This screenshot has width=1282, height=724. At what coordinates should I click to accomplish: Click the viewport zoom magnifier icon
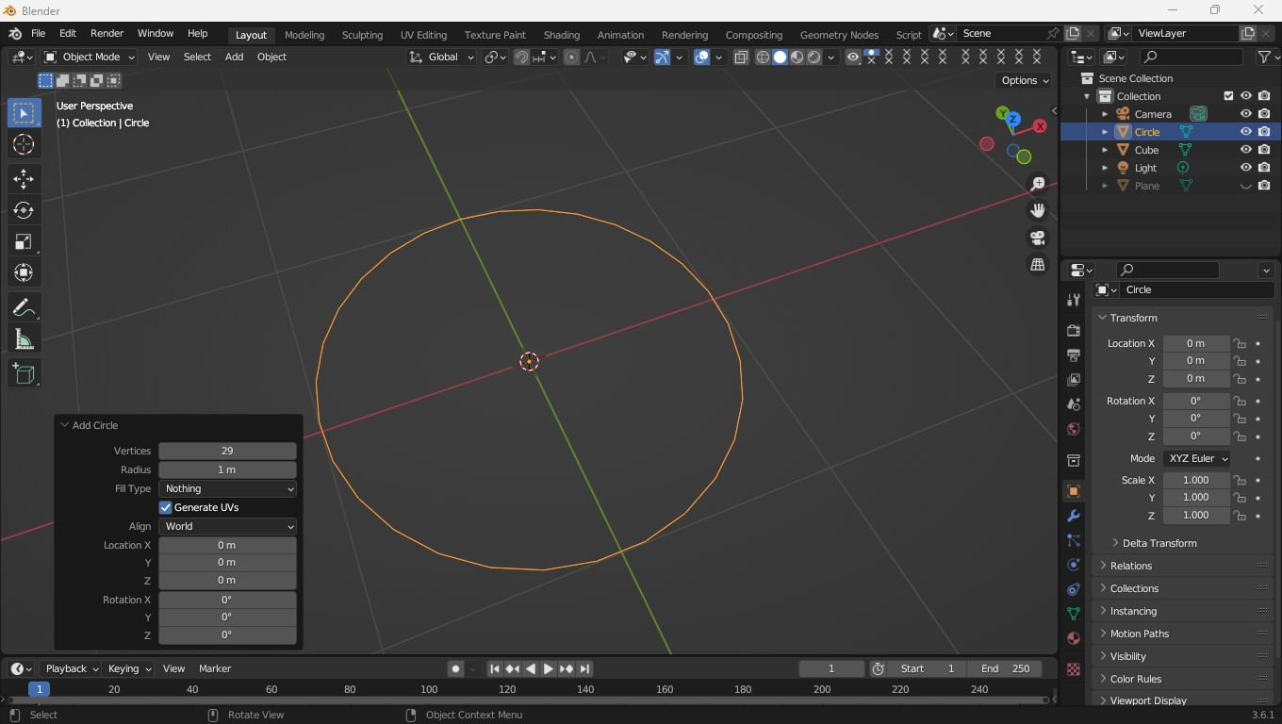[x=1038, y=184]
